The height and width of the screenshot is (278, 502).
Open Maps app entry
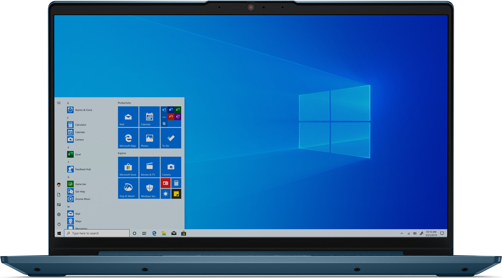point(74,221)
